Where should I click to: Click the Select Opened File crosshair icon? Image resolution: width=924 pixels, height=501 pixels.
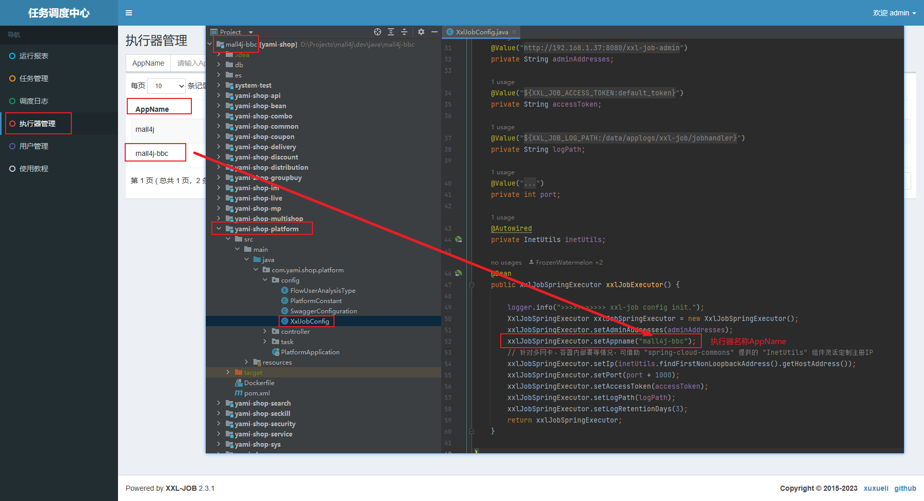pyautogui.click(x=378, y=32)
